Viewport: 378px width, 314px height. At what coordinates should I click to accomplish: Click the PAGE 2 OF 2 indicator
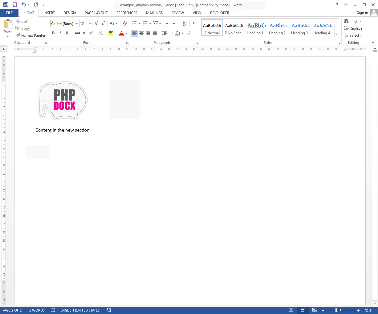click(12, 310)
